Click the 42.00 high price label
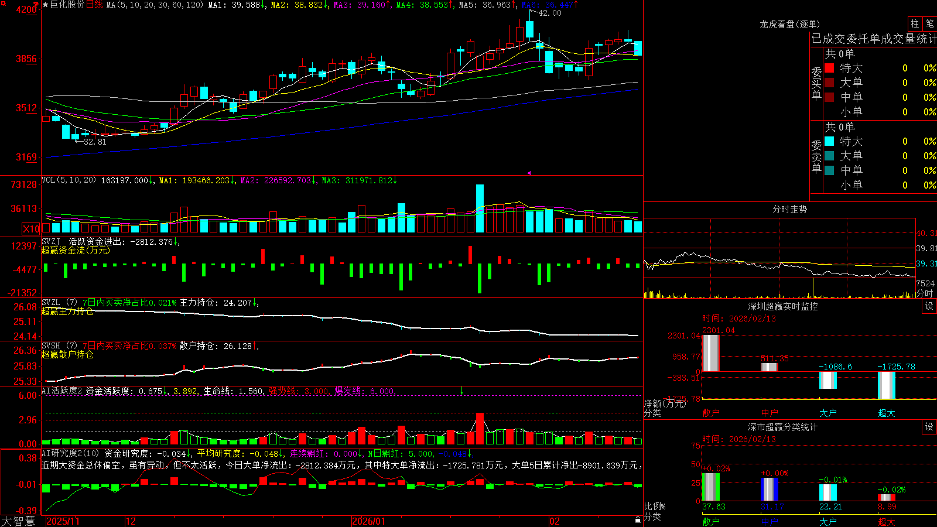 pos(549,13)
